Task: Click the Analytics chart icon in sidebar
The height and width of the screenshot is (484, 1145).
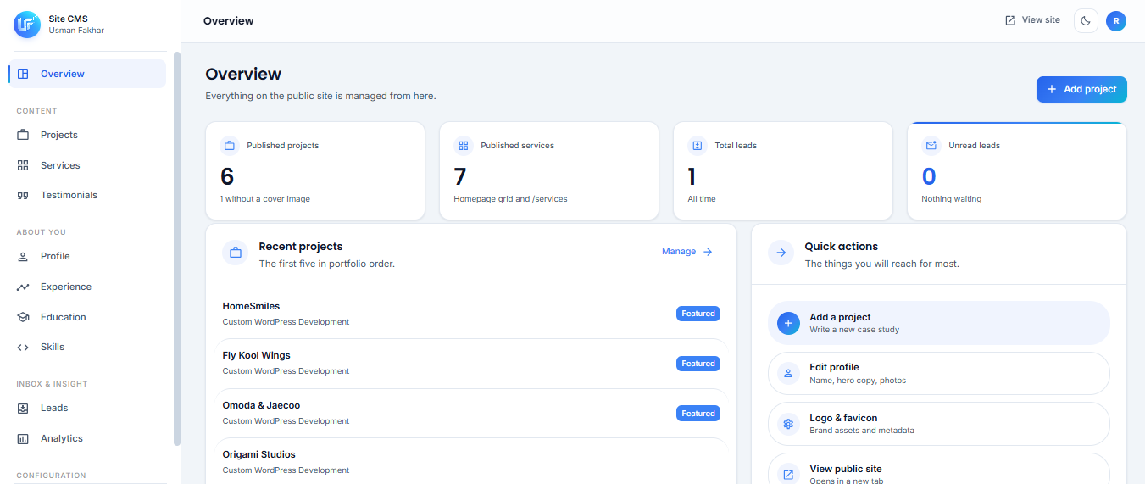Action: click(x=23, y=438)
